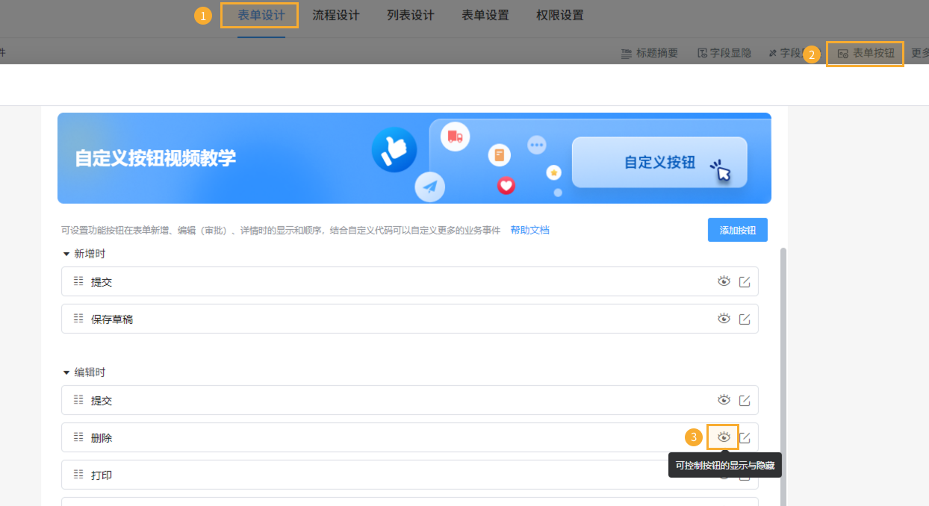Grab drag handle of 提交 under 新增时
929x506 pixels.
pos(78,281)
